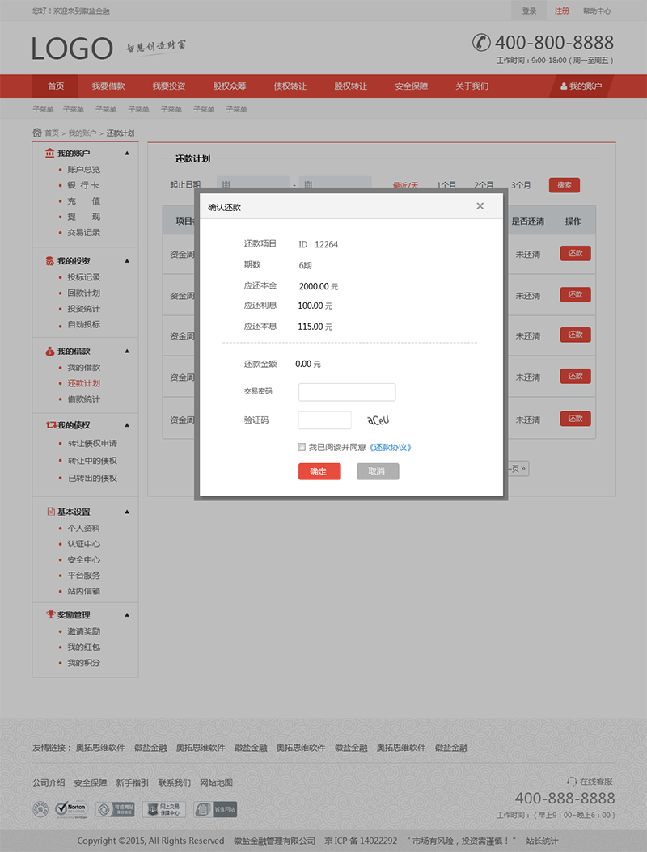Click the phone icon beside 400-800-8888
The height and width of the screenshot is (852, 647).
(481, 42)
